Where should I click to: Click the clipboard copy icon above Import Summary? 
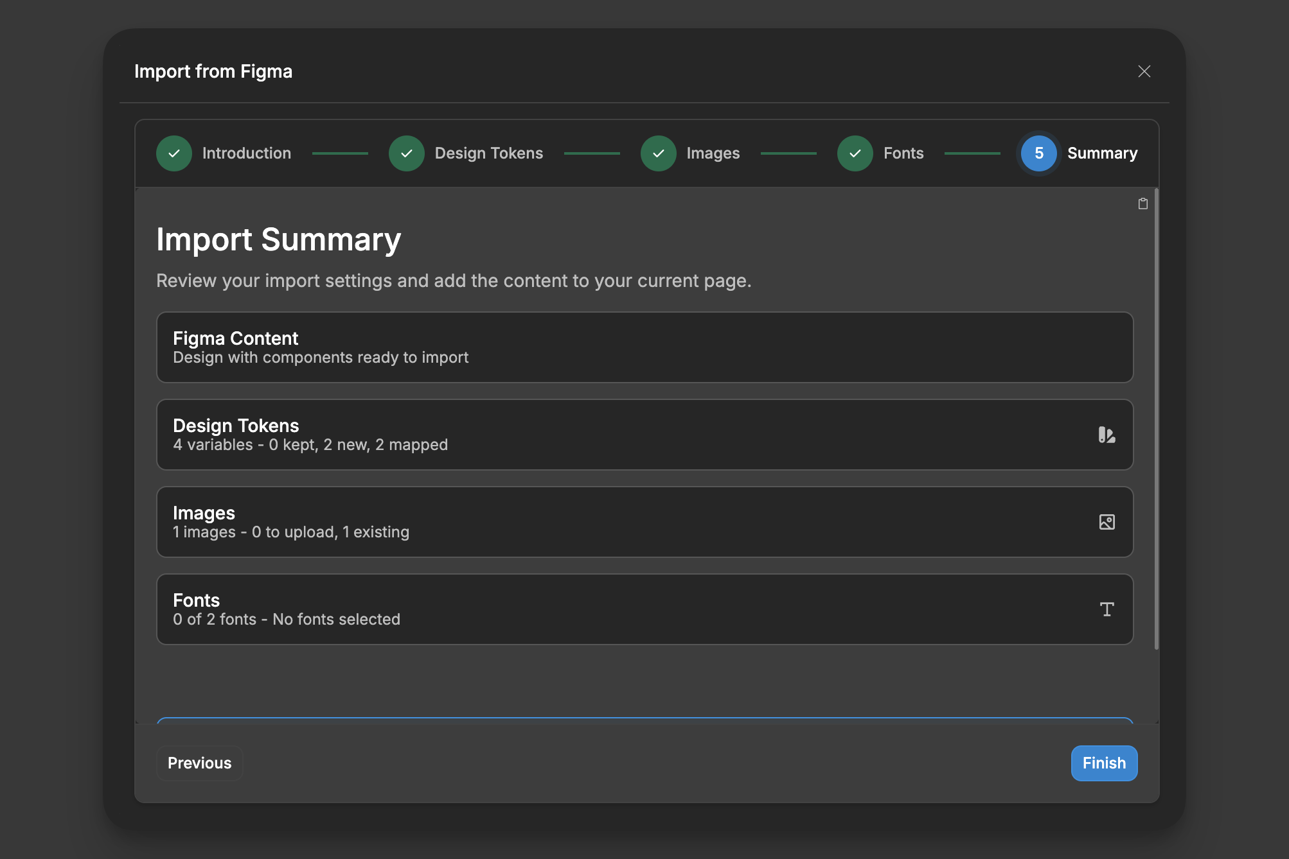(1143, 204)
